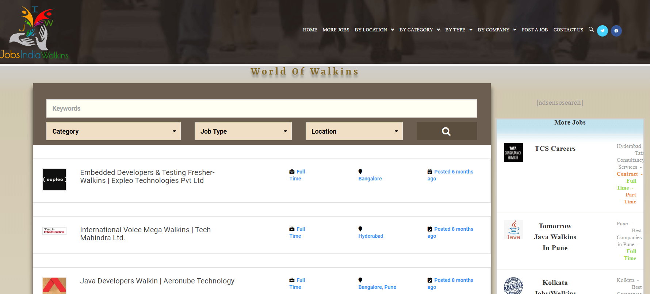This screenshot has width=650, height=294.
Task: Click the Tech Mahindra company logo
Action: click(54, 231)
